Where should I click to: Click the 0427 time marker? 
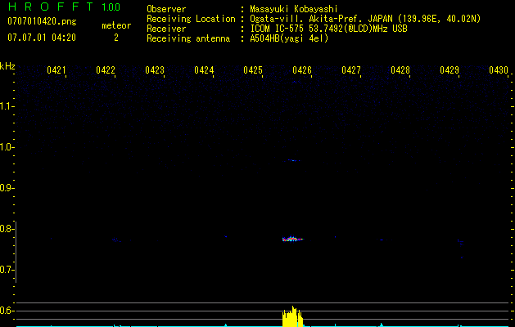point(351,70)
